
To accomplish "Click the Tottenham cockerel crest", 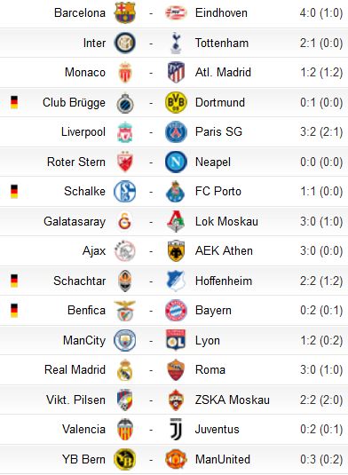I will point(176,43).
